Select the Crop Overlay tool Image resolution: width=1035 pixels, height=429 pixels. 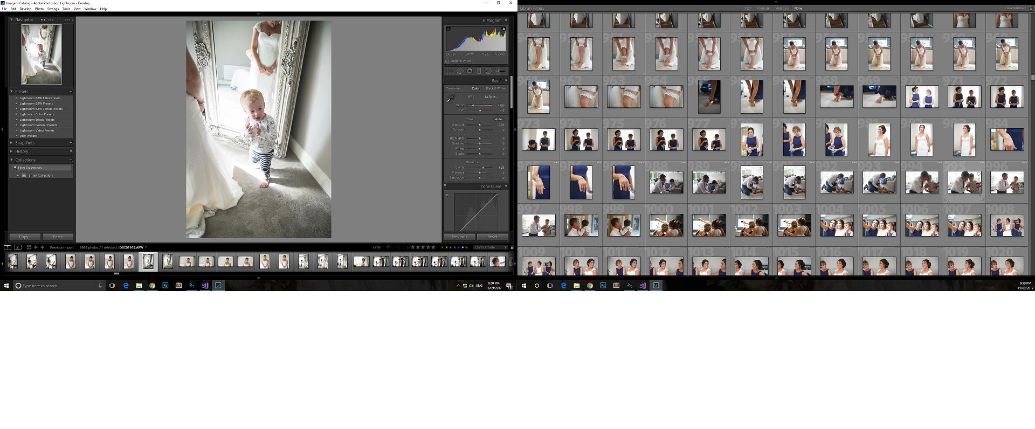coord(450,71)
